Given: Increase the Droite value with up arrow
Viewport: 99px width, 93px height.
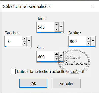Looking at the screenshot, I should (89, 39).
